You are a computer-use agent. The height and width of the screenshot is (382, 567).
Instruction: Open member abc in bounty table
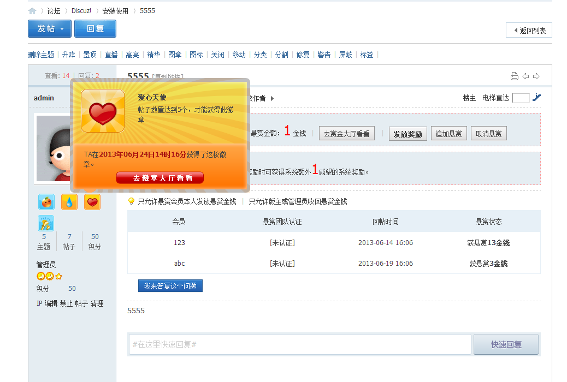click(179, 264)
